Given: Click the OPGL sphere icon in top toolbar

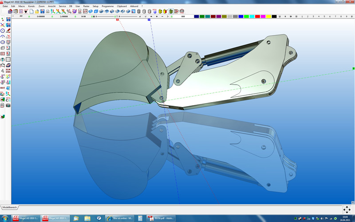Looking at the screenshot, I should pos(155,11).
